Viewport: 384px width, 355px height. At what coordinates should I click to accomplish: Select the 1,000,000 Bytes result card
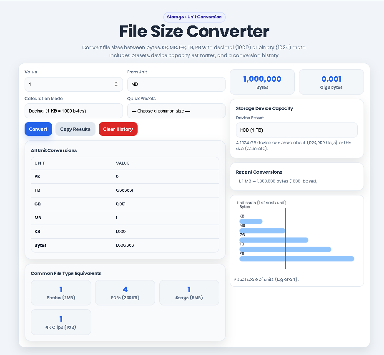[x=262, y=82]
